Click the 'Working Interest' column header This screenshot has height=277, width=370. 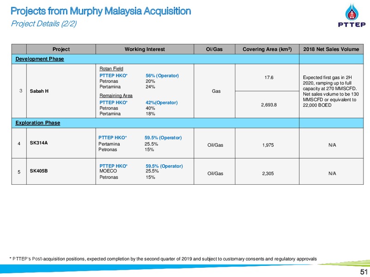point(145,49)
